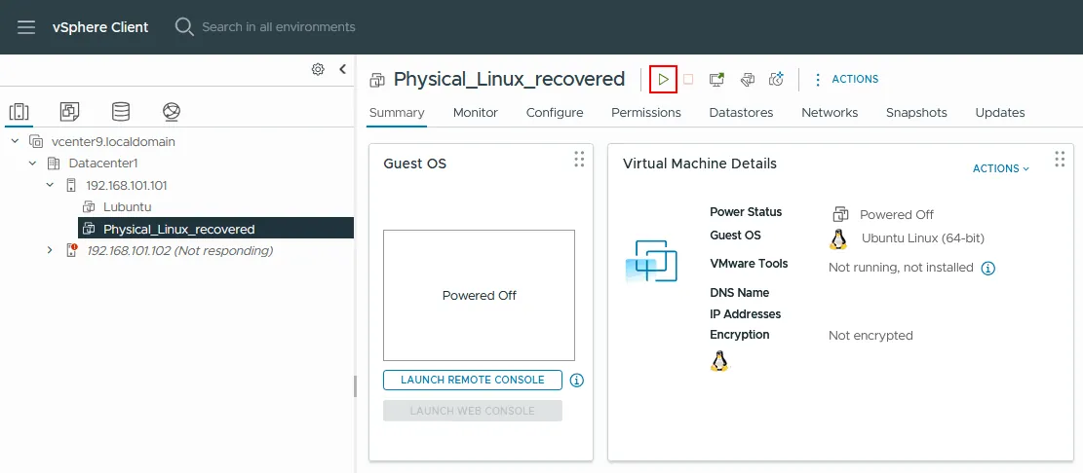Open the hamburger navigation menu

26,27
